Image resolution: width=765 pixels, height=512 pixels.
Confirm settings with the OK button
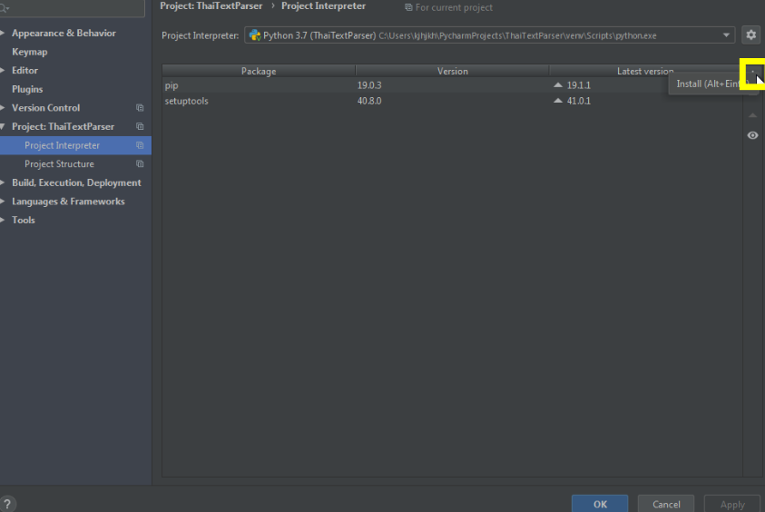[600, 504]
